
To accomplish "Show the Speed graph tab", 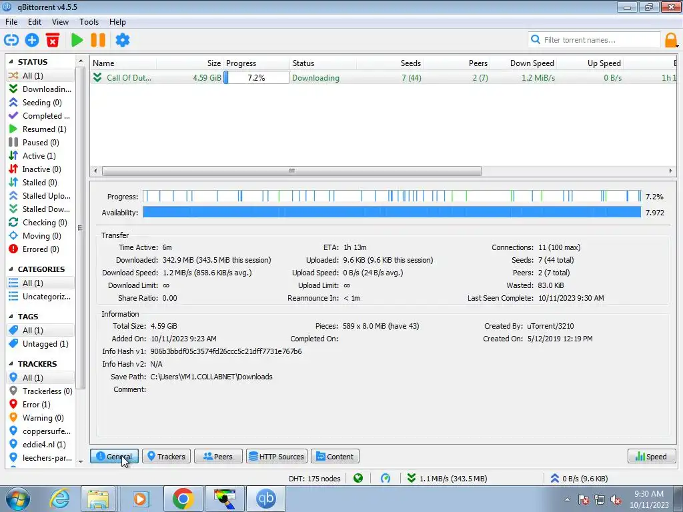I will coord(652,456).
